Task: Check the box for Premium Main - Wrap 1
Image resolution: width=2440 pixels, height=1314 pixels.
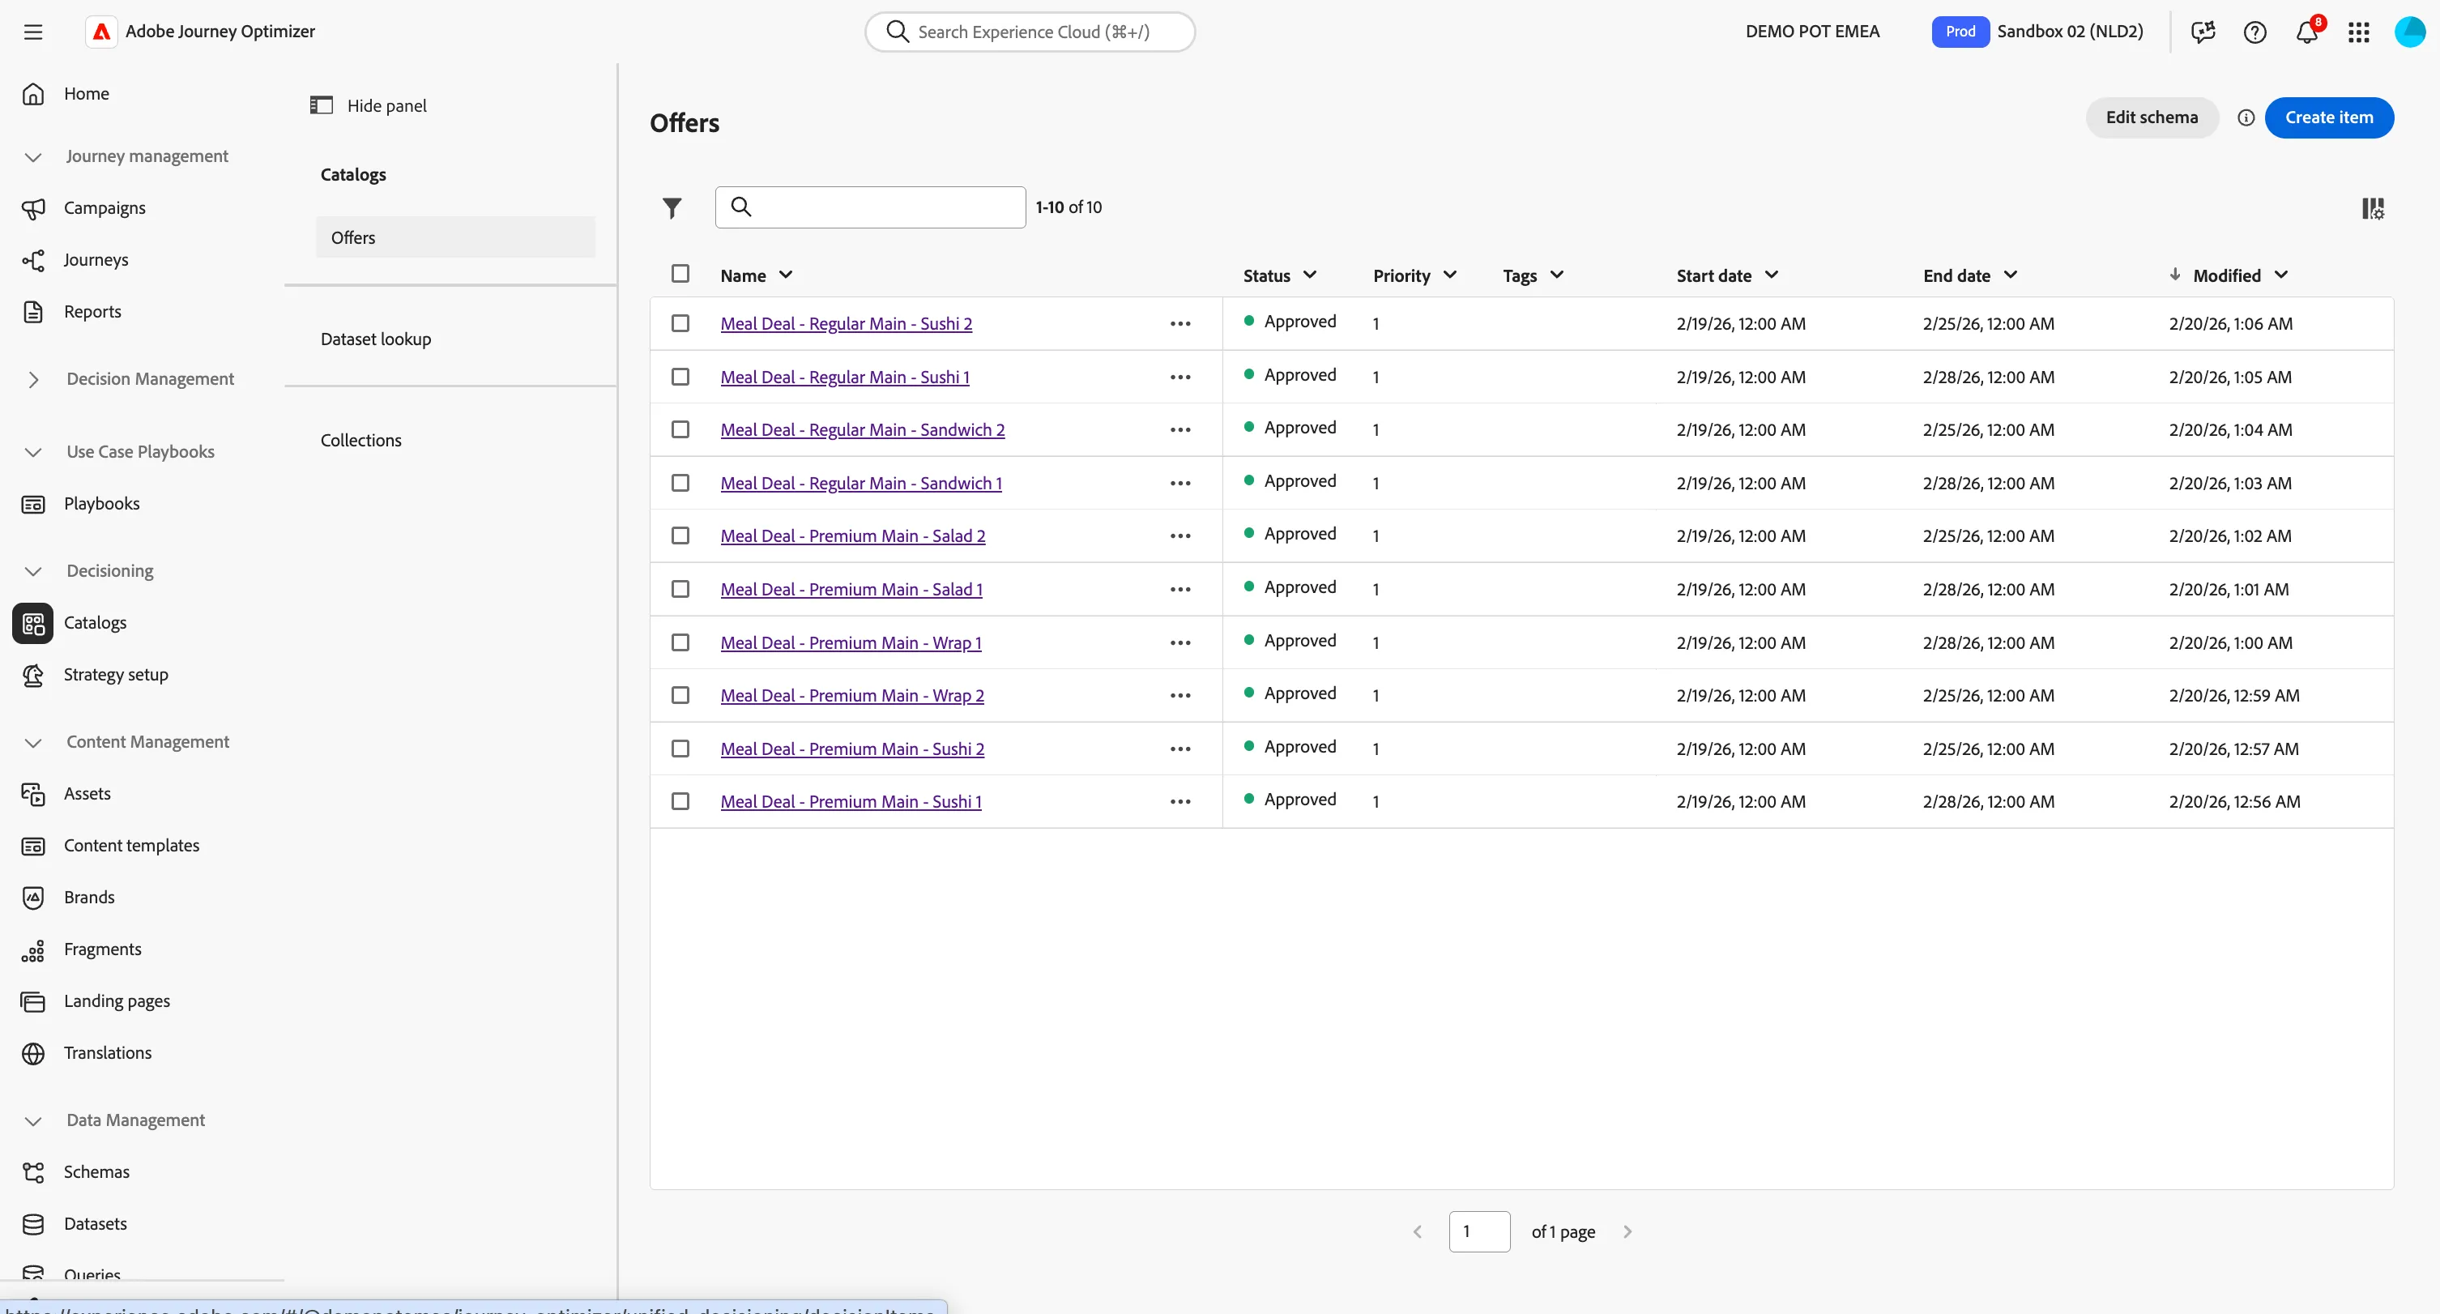Action: point(680,642)
